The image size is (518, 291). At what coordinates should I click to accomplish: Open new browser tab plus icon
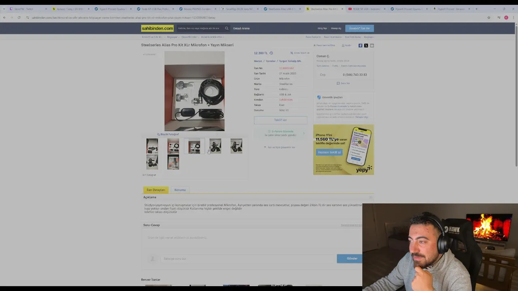coord(476,9)
